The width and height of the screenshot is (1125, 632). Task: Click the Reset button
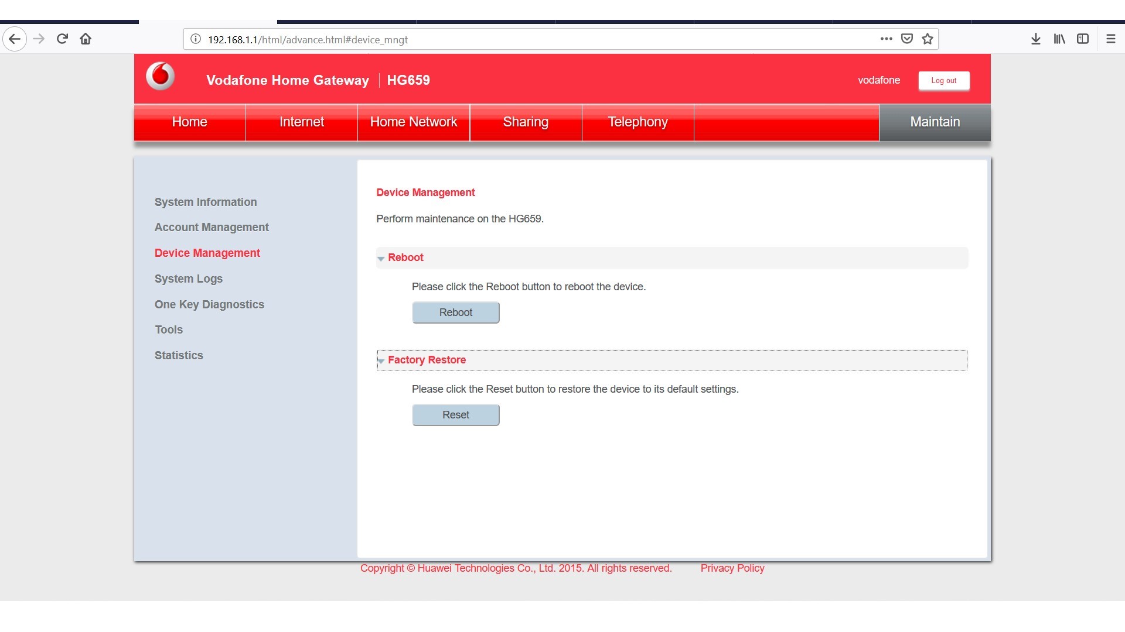(x=456, y=415)
